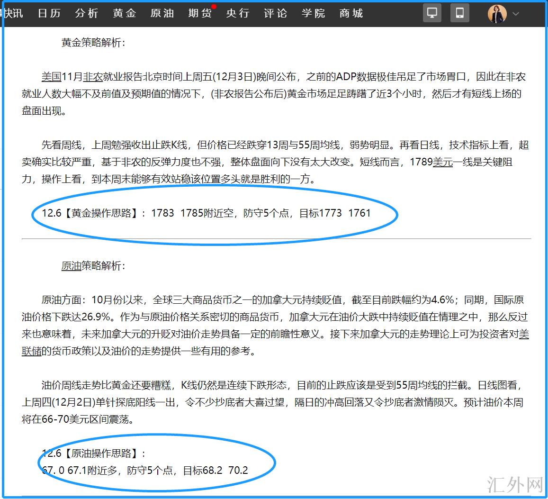
Task: Navigate to the 央行 section
Action: tap(238, 13)
